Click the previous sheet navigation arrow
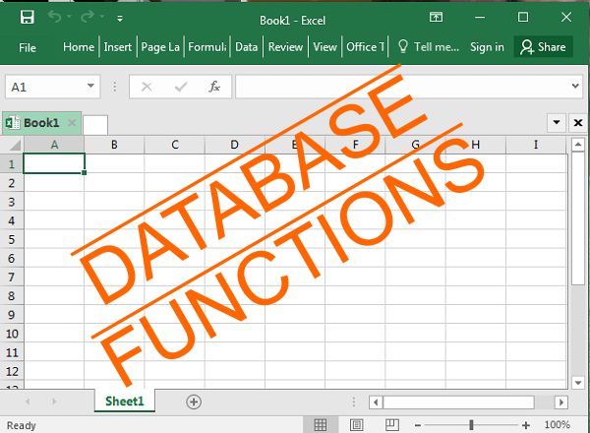 click(28, 402)
